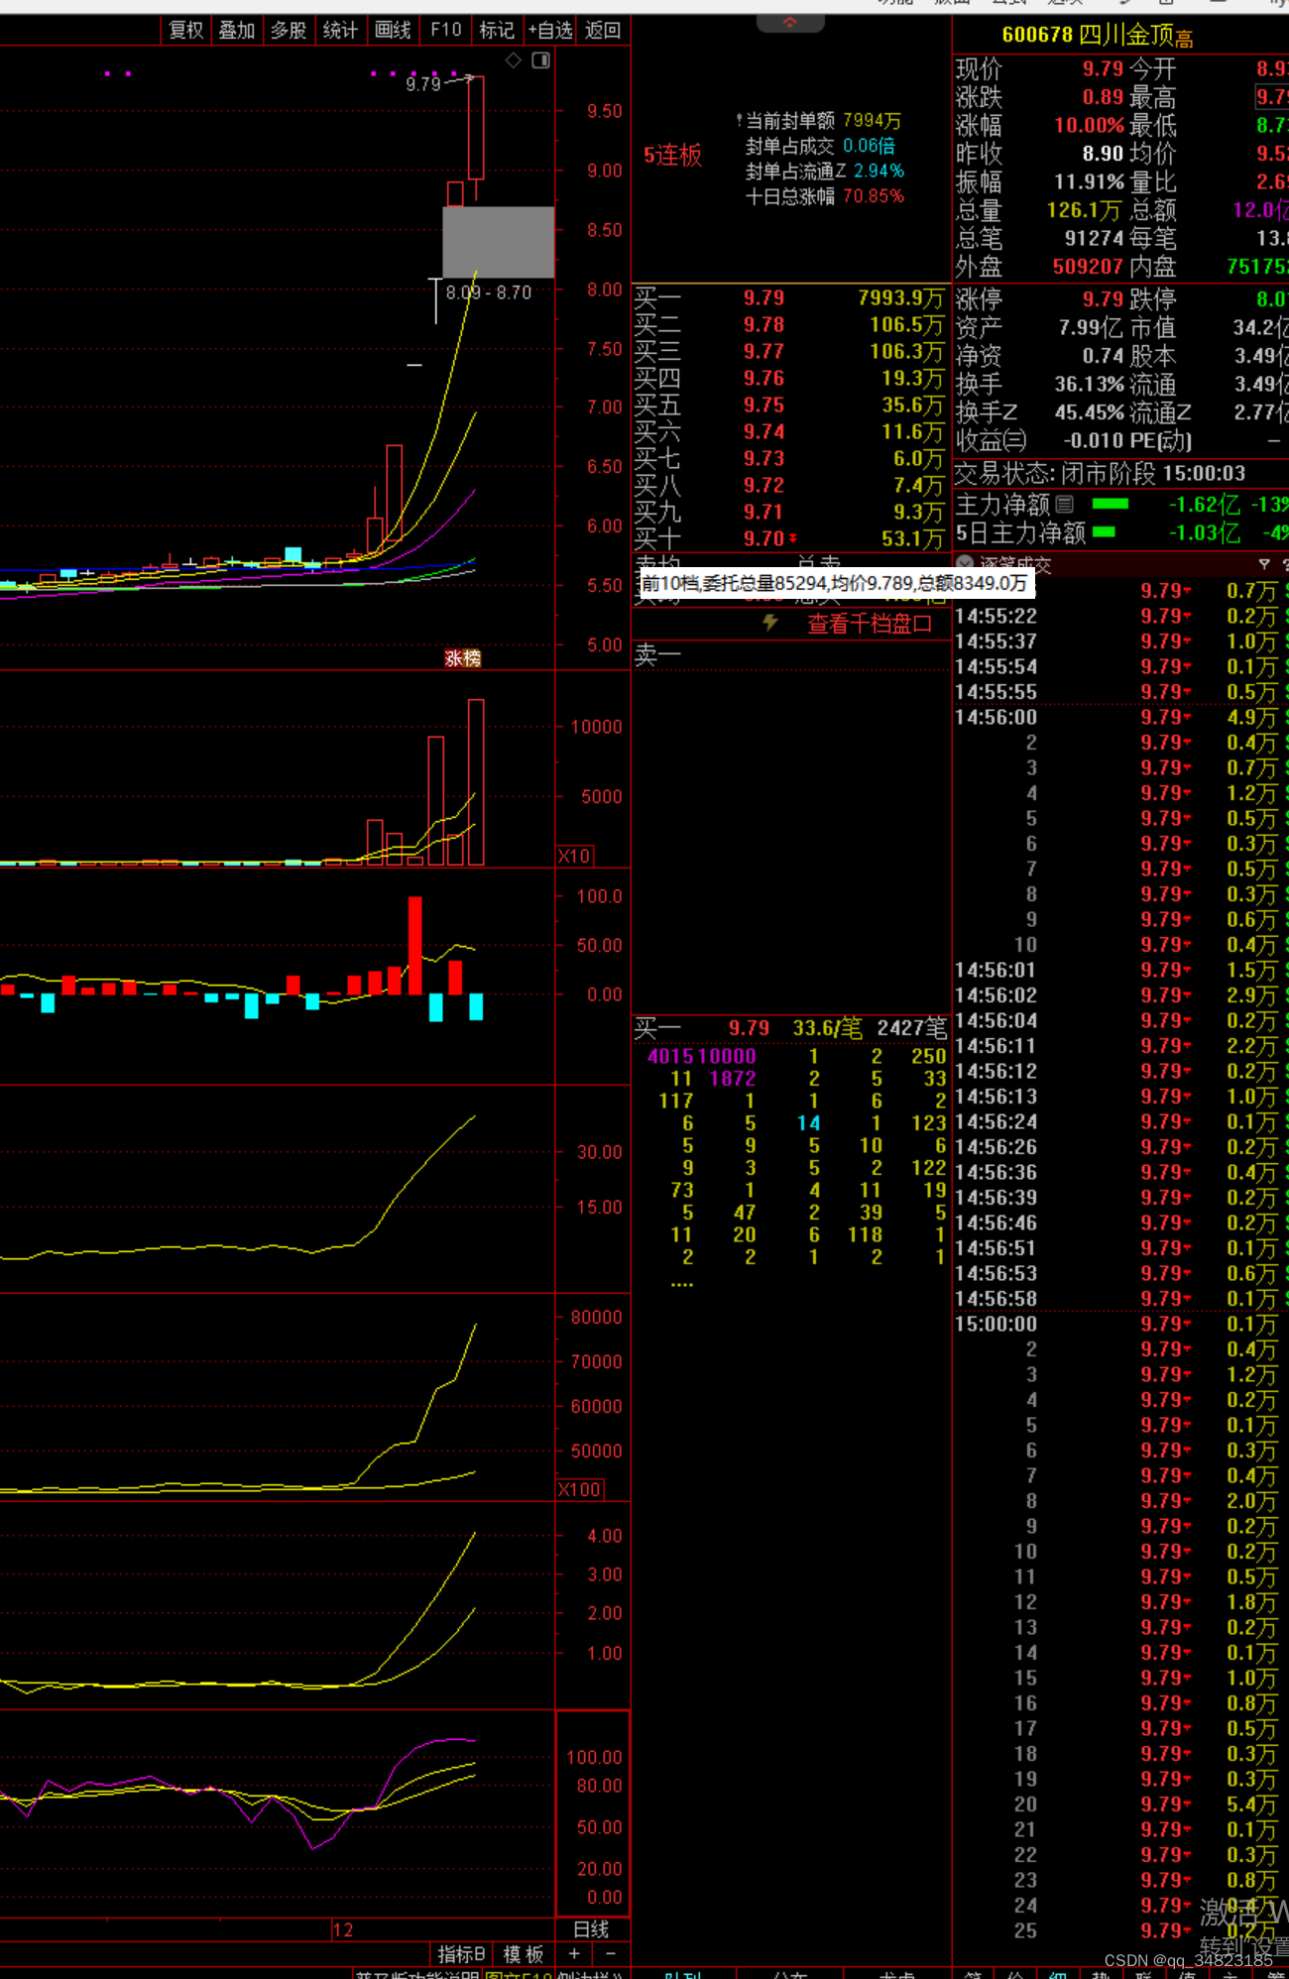This screenshot has height=1979, width=1289.
Task: Click the 14:56:00 tick trade row
Action: point(1120,717)
